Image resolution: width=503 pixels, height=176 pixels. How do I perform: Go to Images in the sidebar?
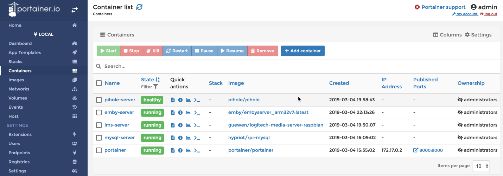click(x=16, y=80)
